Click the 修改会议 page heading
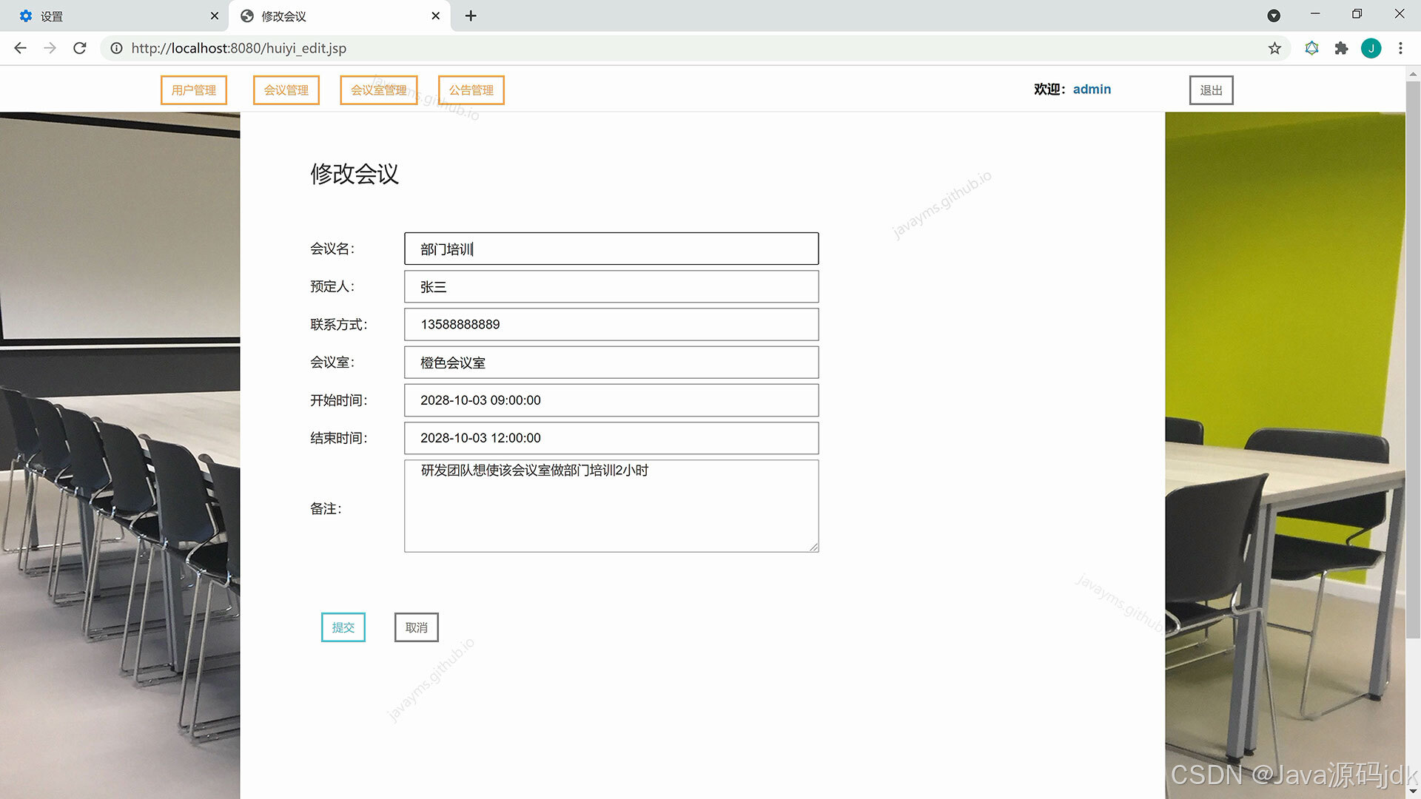 click(355, 174)
